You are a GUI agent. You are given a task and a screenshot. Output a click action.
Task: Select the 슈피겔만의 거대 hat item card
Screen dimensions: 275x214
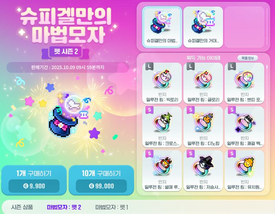pos(203,27)
